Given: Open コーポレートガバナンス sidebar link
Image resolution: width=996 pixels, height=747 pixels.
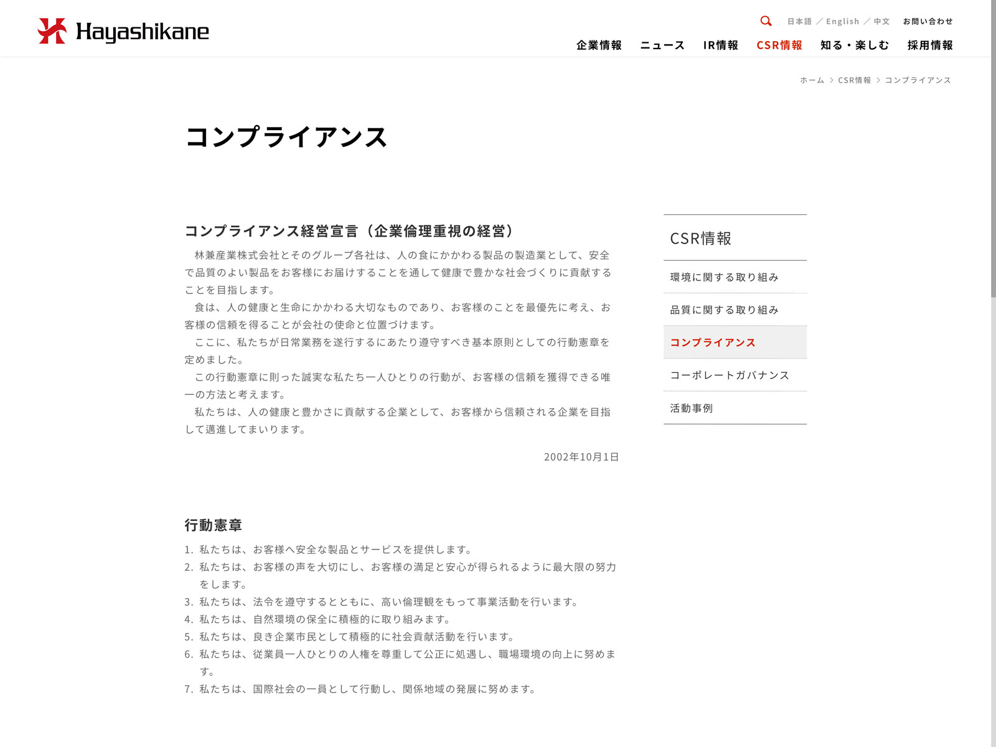Looking at the screenshot, I should click(x=730, y=375).
